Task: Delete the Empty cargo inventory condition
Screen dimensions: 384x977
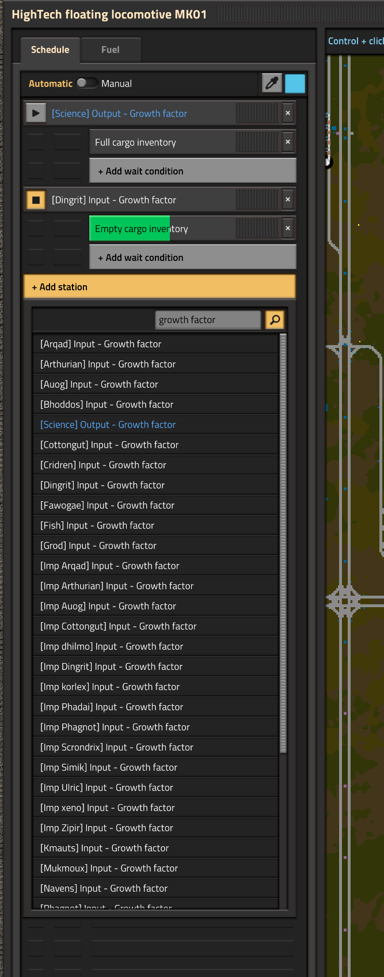Action: click(288, 229)
